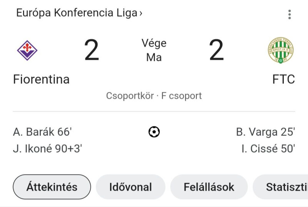Tap the Fiorentina club crest
This screenshot has width=308, height=207.
tap(27, 50)
